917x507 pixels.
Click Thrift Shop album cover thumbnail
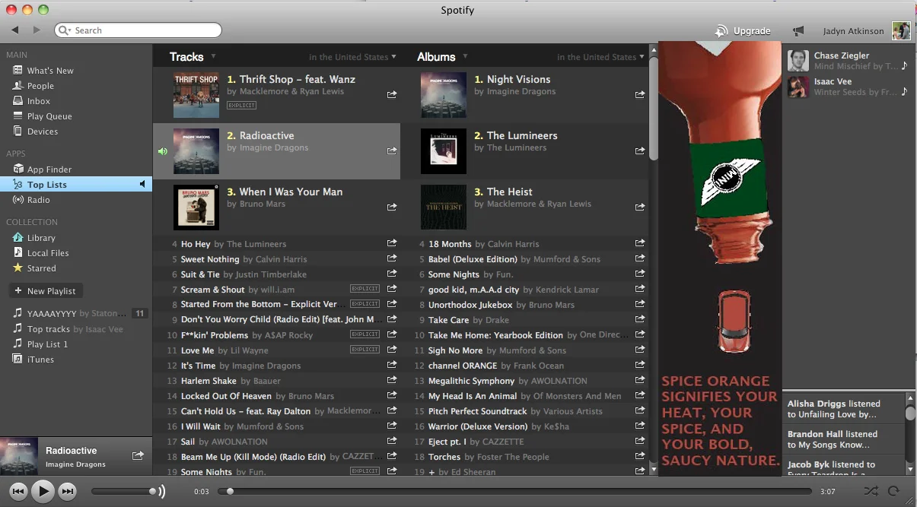(196, 95)
